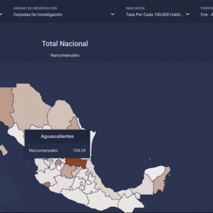Click the Total Nacional heading
Viewport: 213px width, 213px height.
pos(65,43)
